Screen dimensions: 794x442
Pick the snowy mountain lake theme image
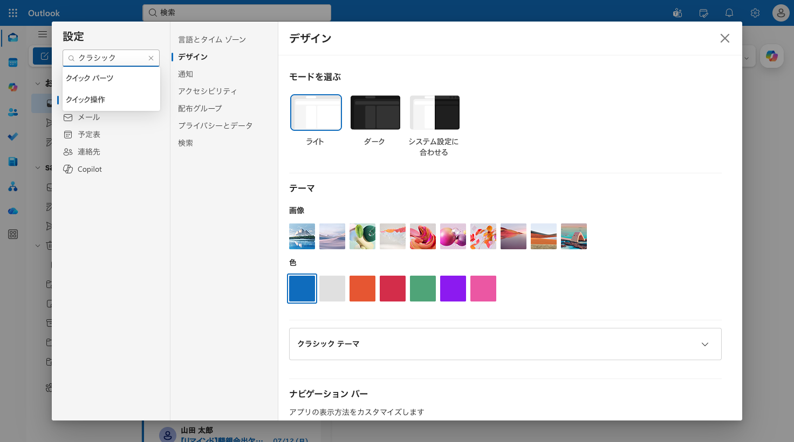click(302, 236)
